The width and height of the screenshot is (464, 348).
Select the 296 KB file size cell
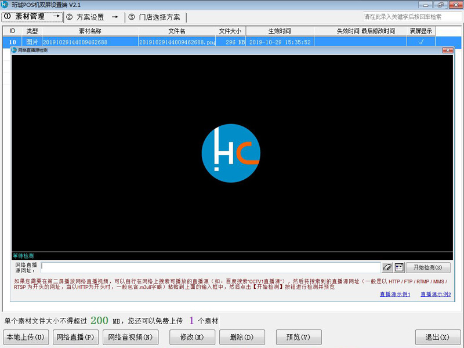coord(230,42)
